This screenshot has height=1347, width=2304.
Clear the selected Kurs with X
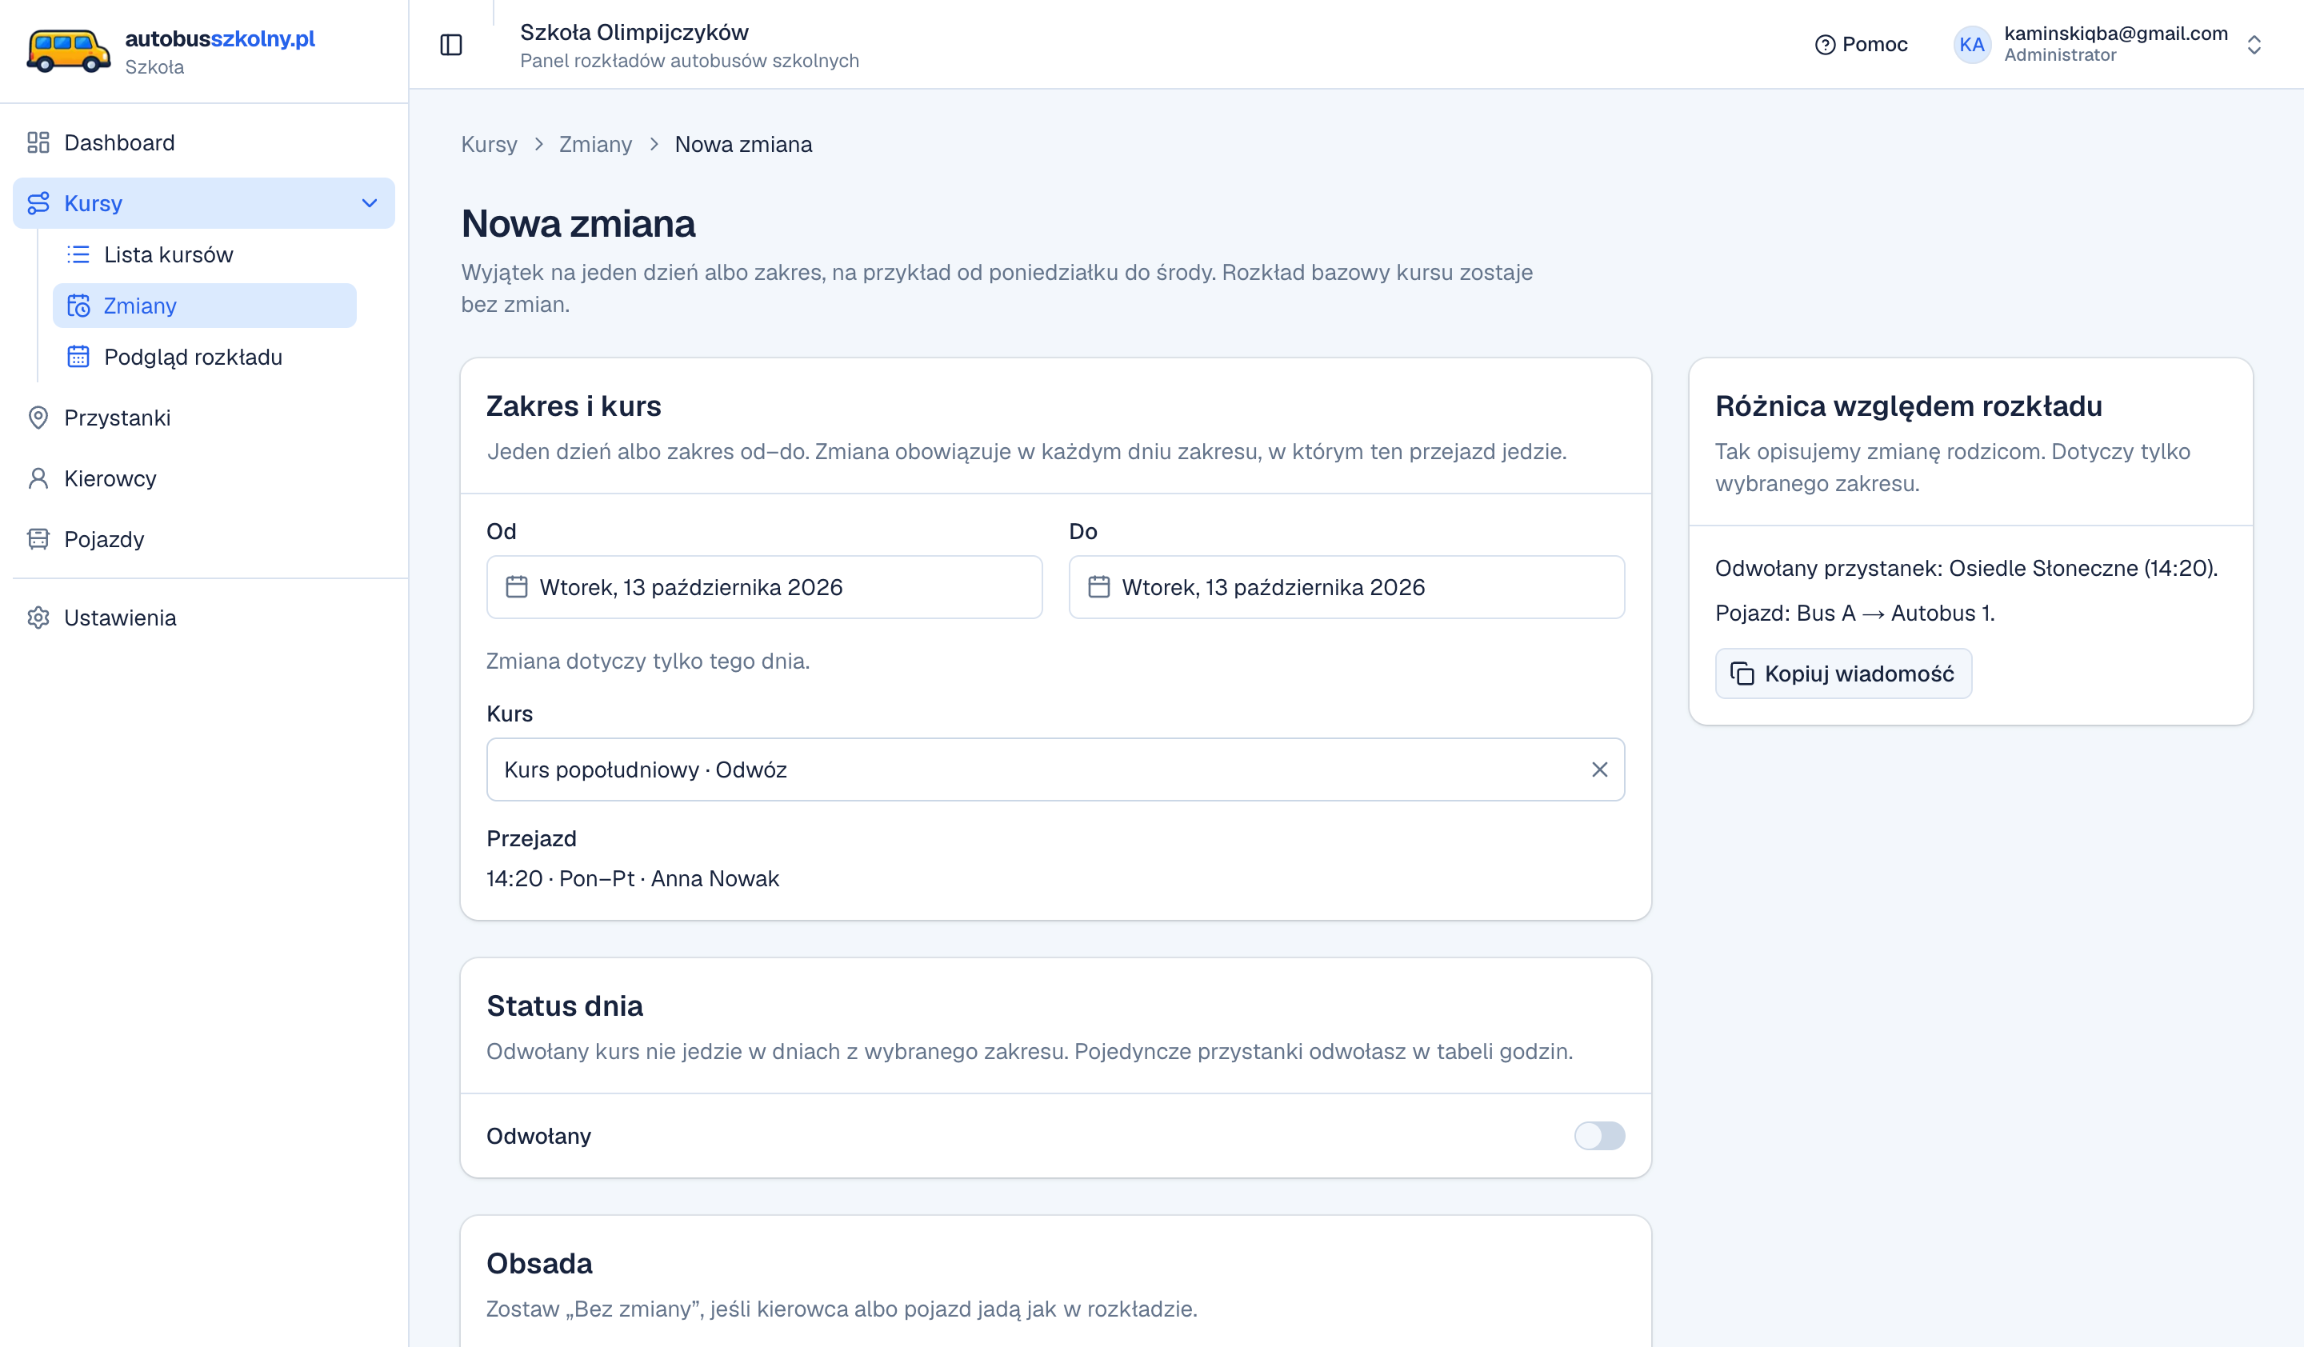pos(1599,769)
